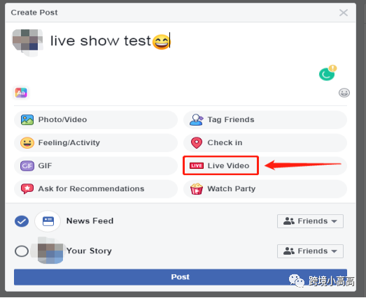Click the blurred profile avatar thumbnail

point(27,43)
